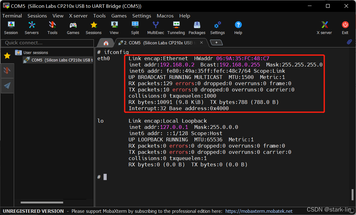Open the Terminal menu
This screenshot has height=215, width=356.
point(12,16)
